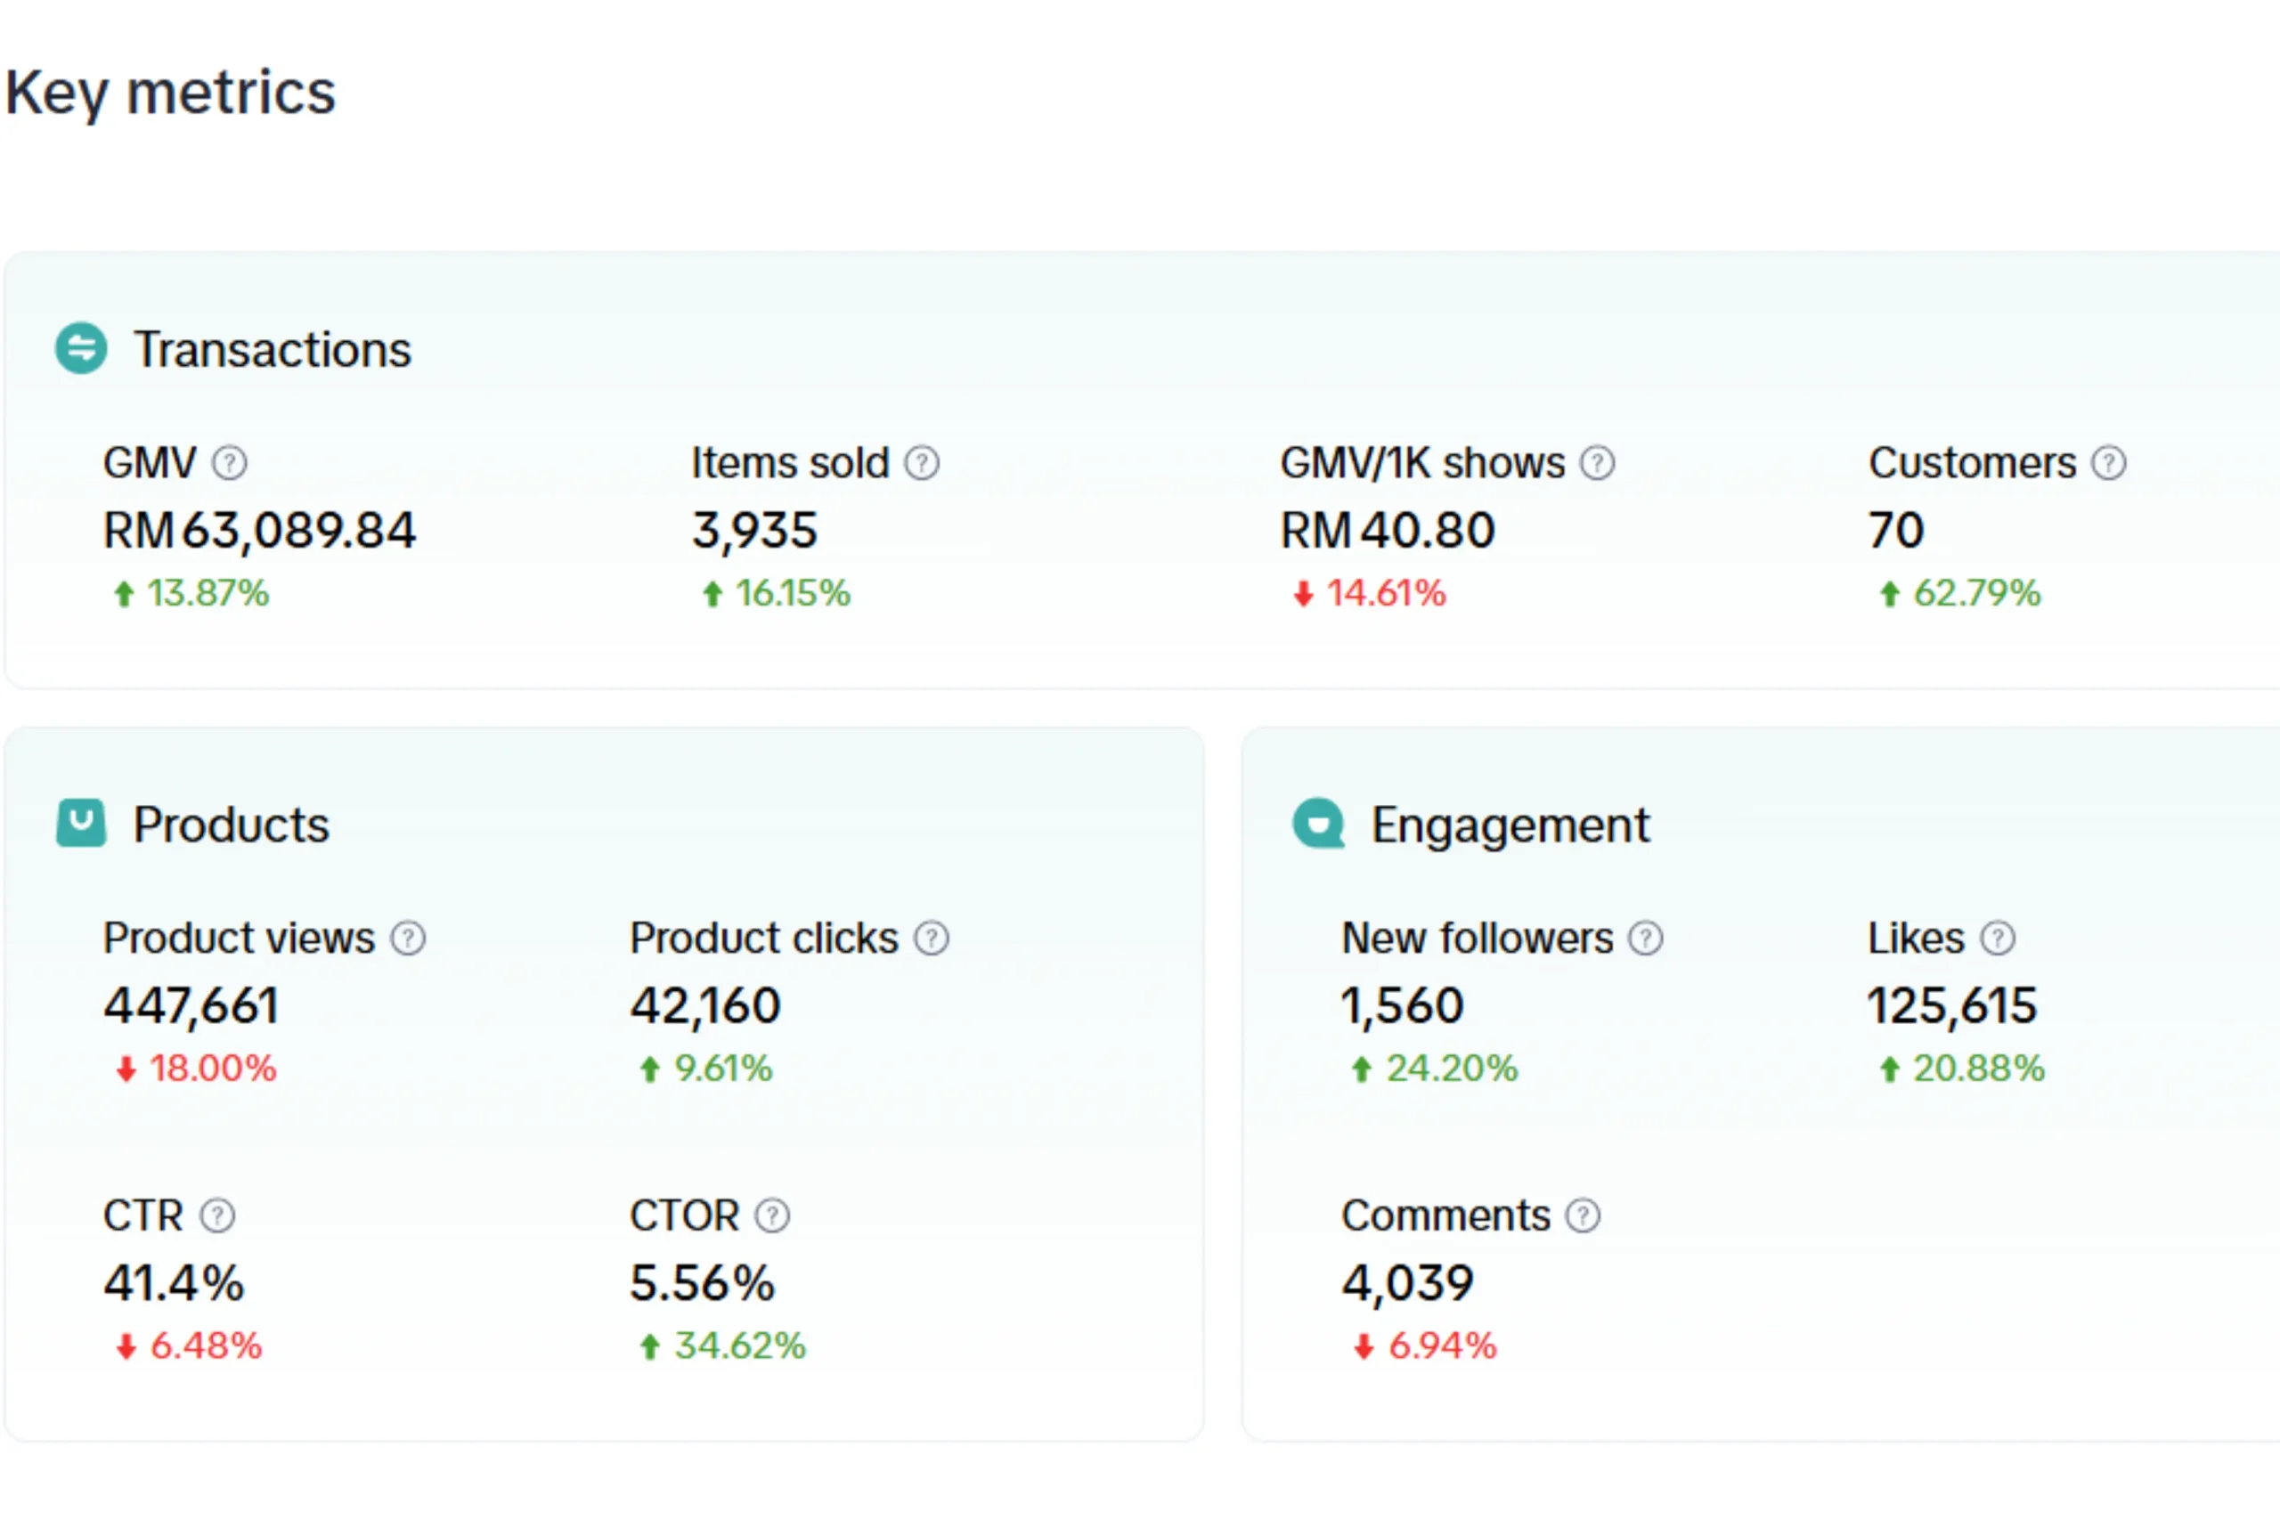Select the GMV value RM63,089.84

[259, 532]
